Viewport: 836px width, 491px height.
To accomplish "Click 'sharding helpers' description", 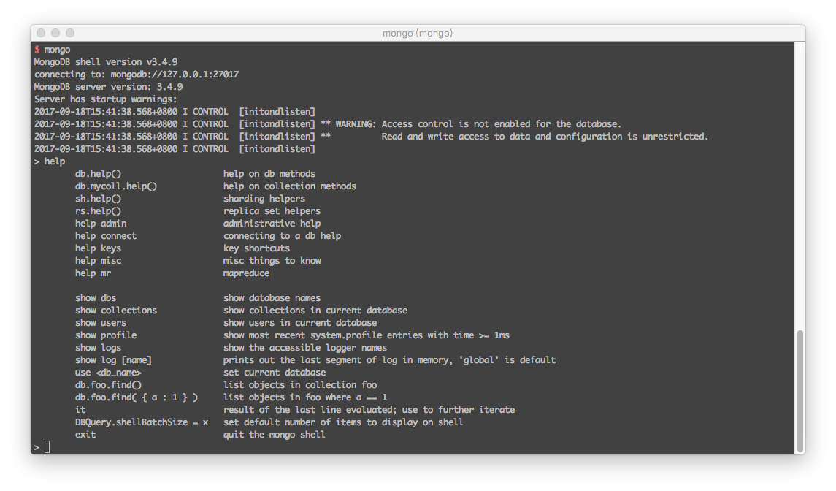I will [x=264, y=199].
